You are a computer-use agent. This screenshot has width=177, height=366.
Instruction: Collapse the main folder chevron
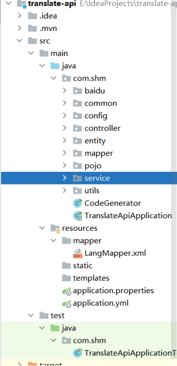tap(31, 53)
